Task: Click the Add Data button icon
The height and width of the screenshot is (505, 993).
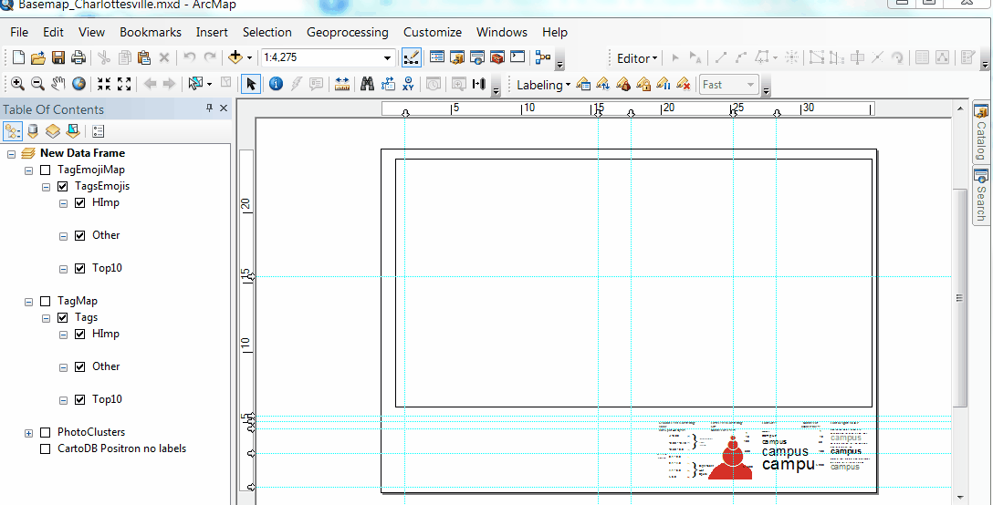Action: pyautogui.click(x=235, y=57)
